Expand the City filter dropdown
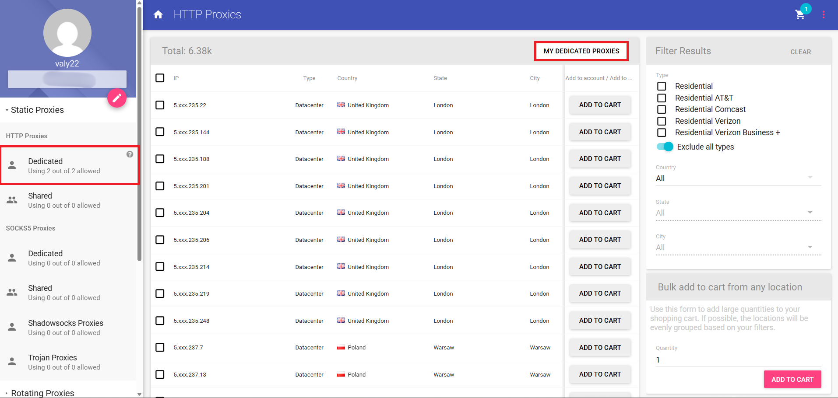 coord(810,247)
